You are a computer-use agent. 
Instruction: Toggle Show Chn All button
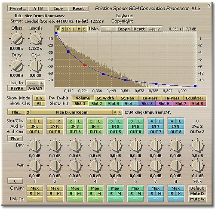pyautogui.click(x=39, y=104)
